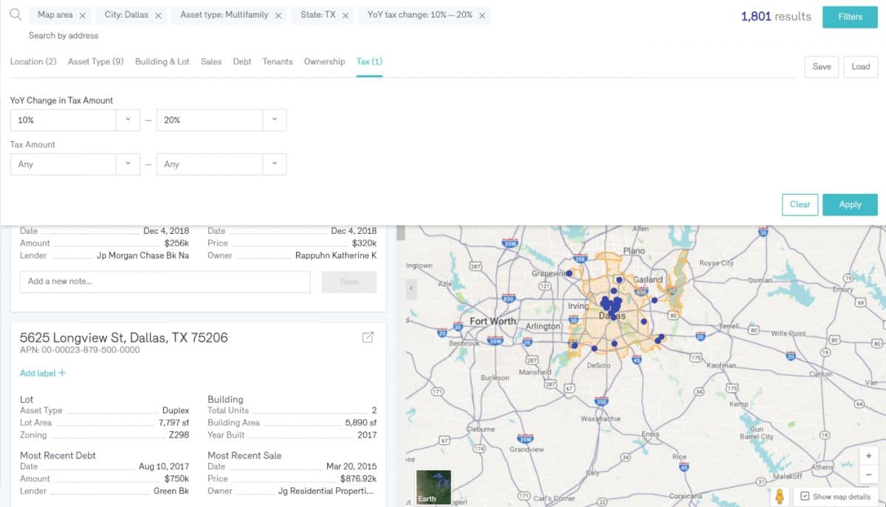Open 5625 Longview St in new window

(x=368, y=337)
